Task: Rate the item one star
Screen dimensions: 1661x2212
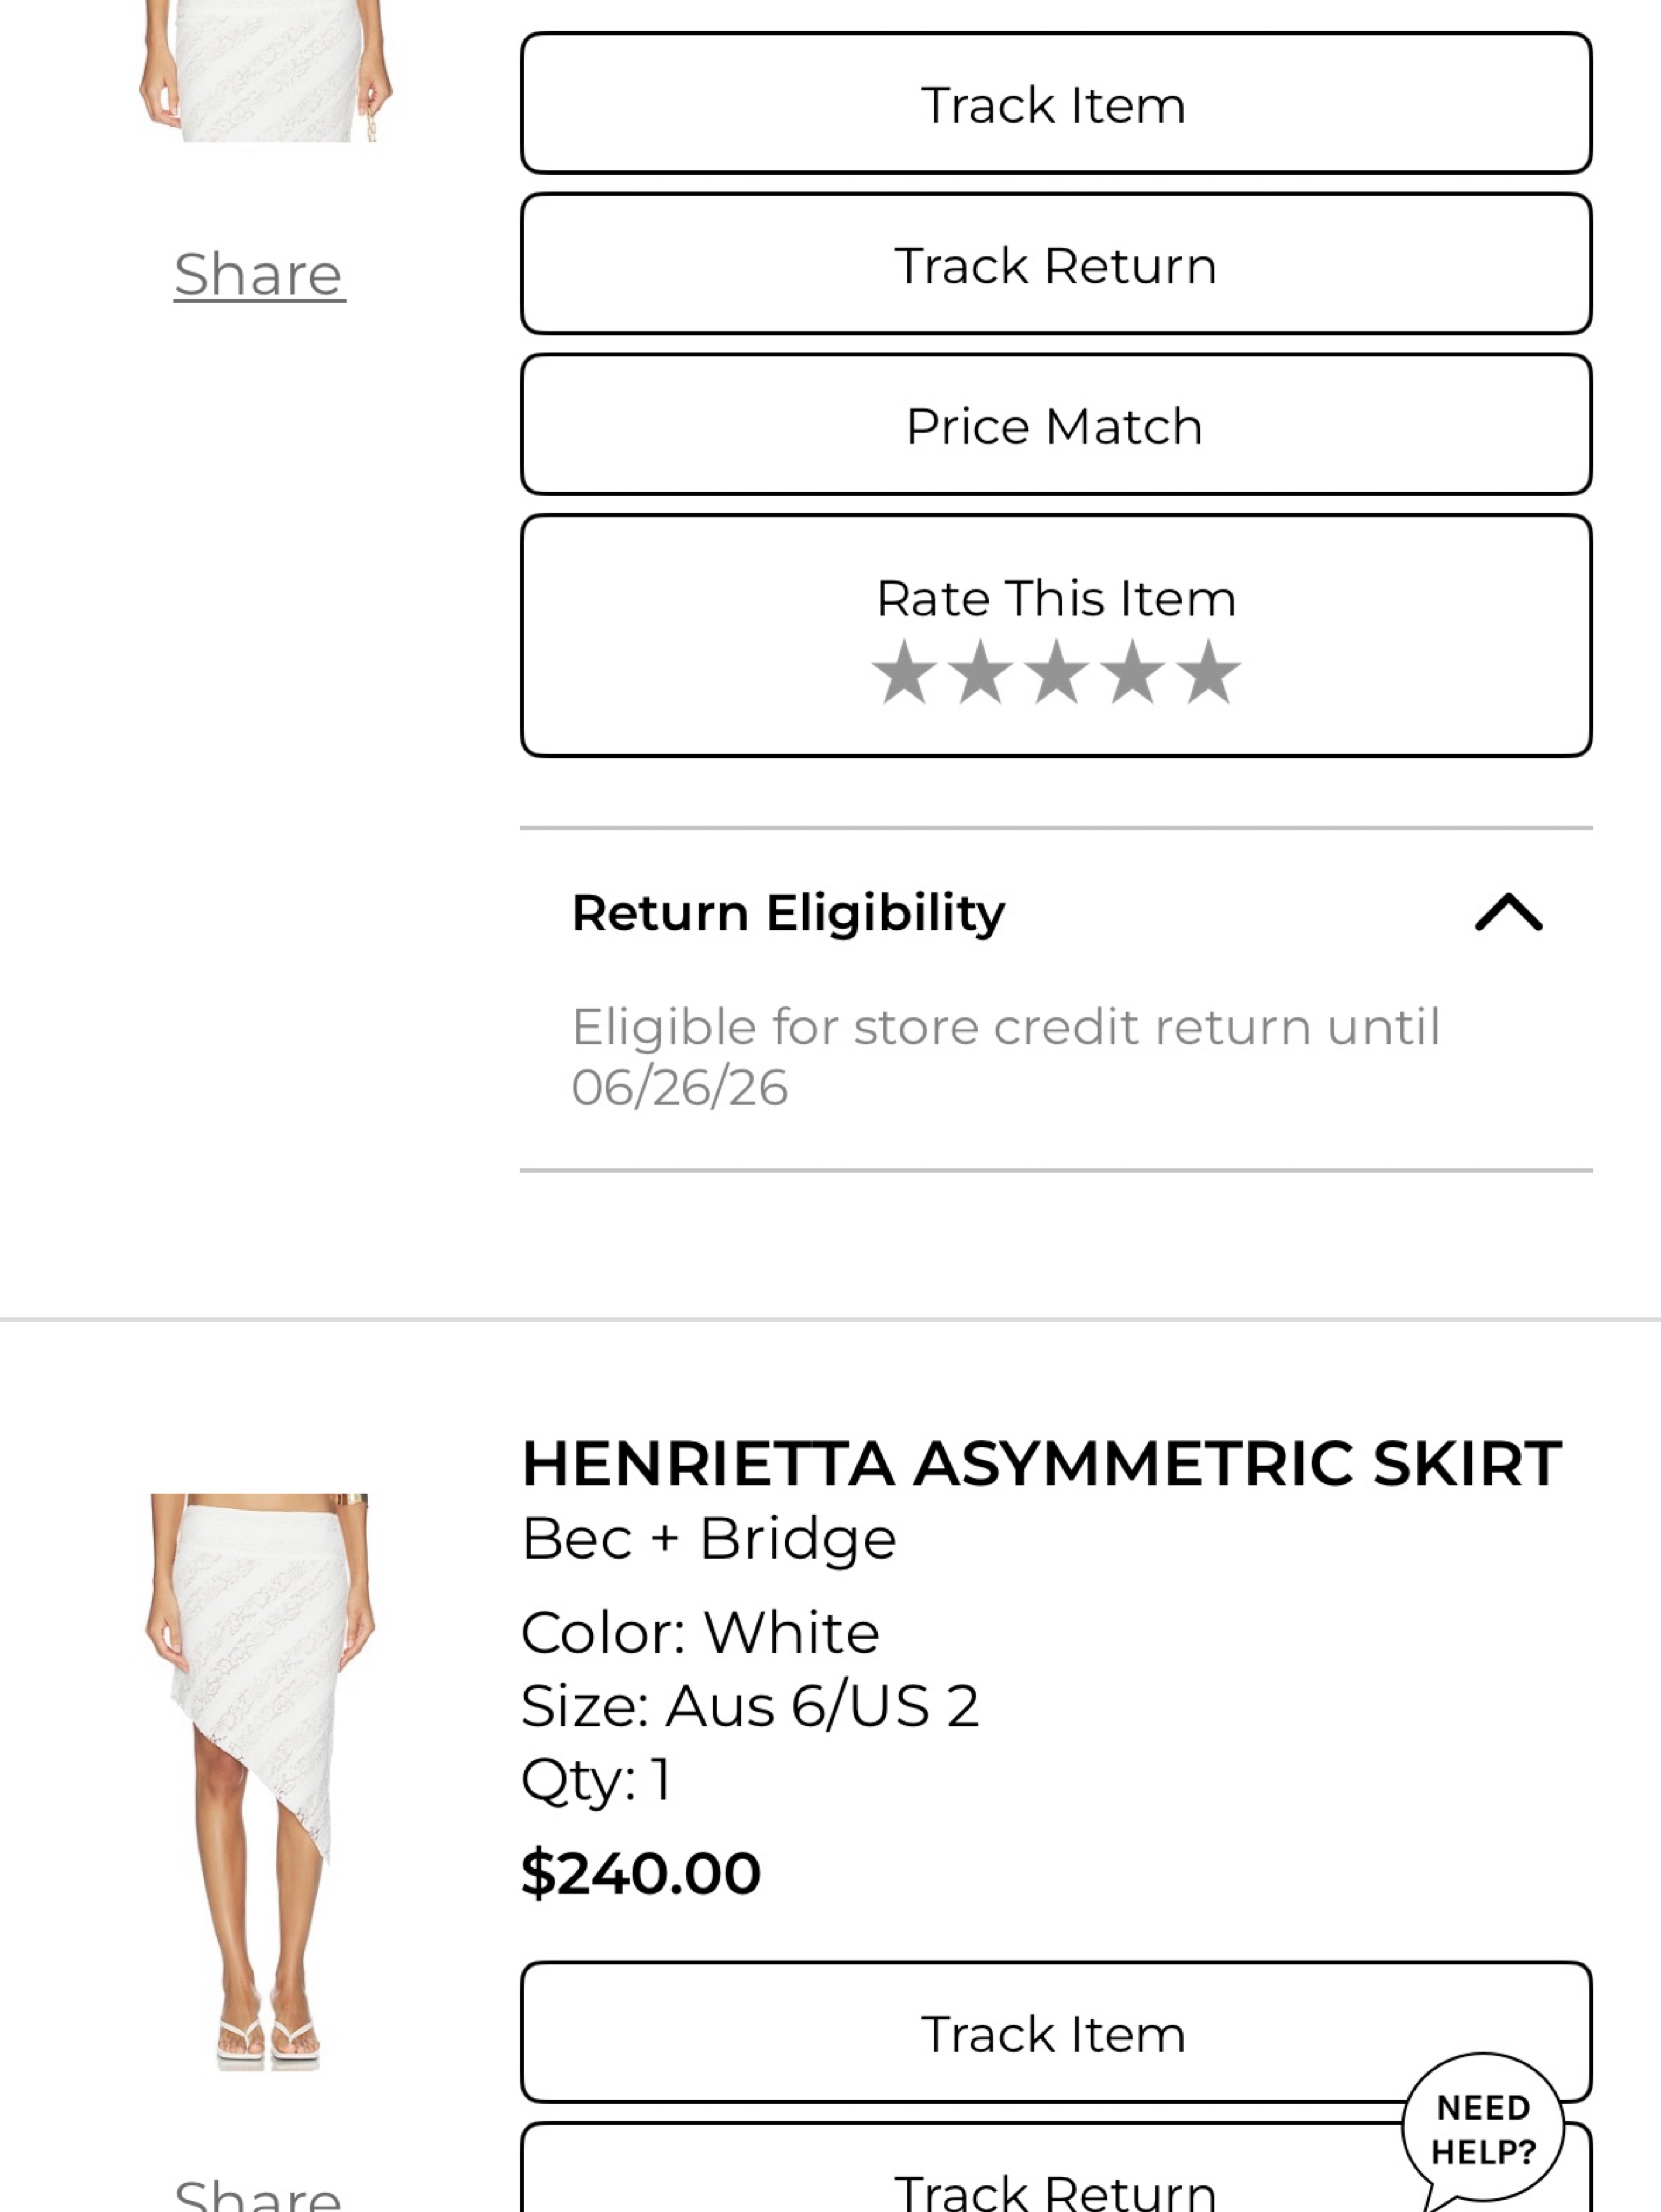Action: tap(904, 672)
